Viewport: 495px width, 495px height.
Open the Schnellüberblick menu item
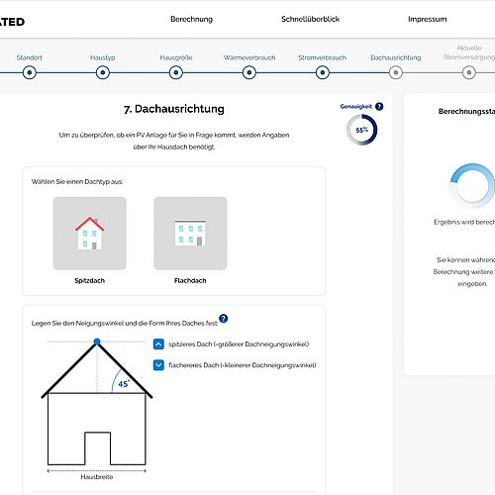click(310, 19)
